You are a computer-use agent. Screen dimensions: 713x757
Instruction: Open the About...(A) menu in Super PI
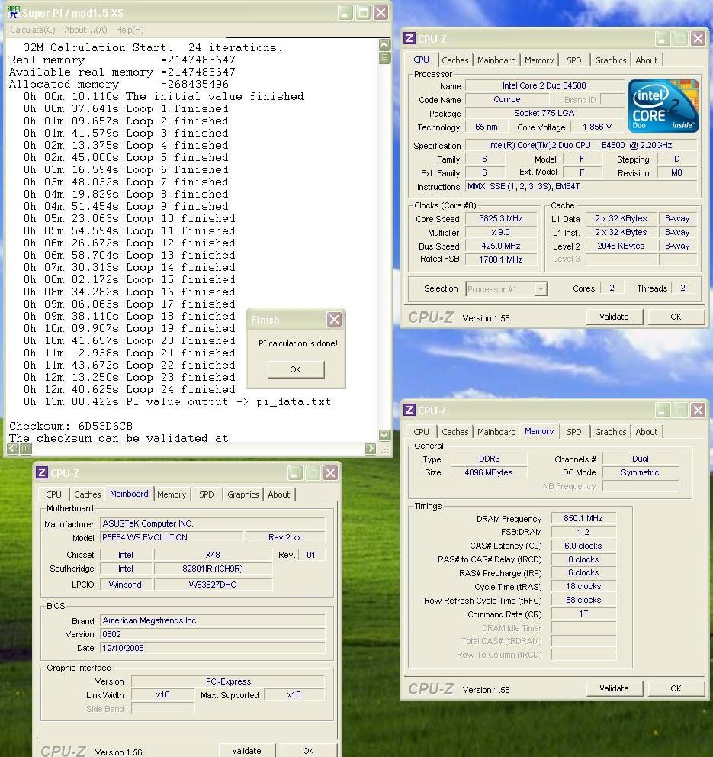[x=85, y=30]
